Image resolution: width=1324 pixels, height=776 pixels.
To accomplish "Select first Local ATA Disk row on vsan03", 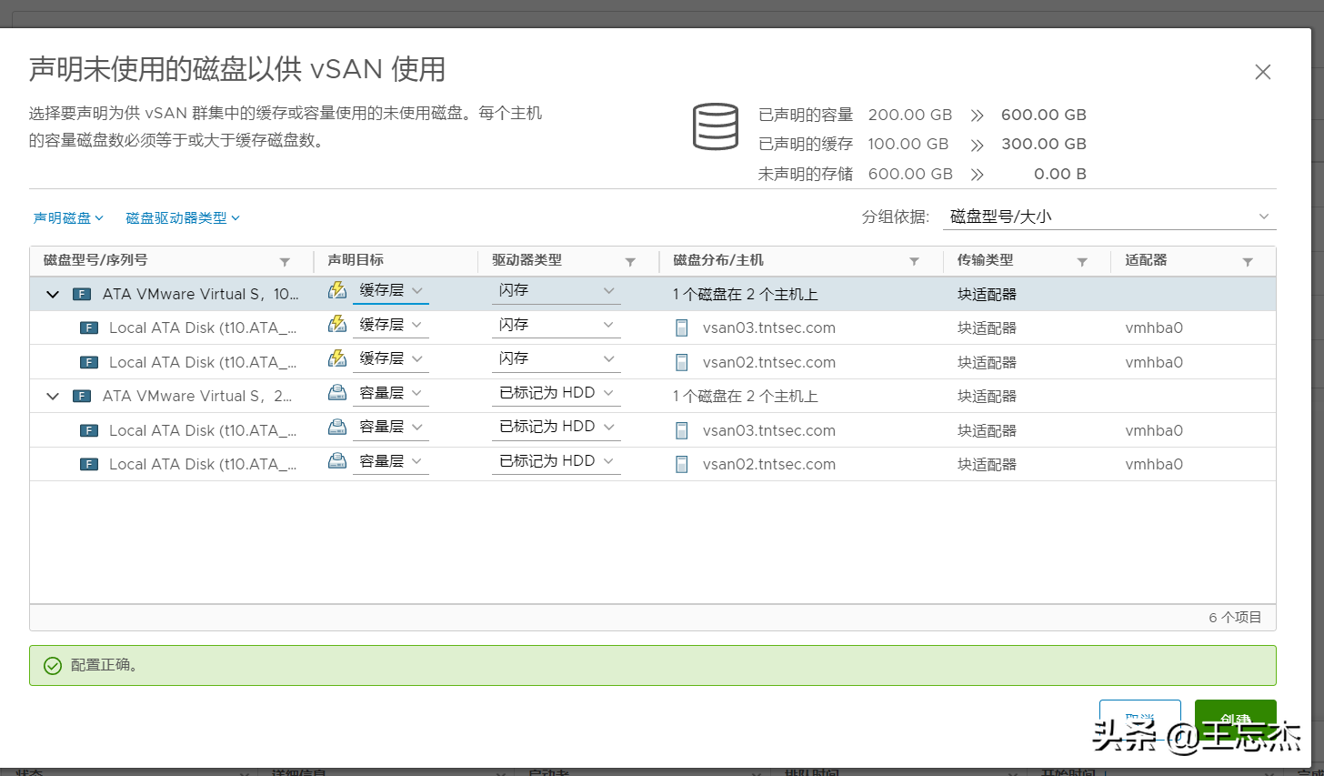I will pos(652,328).
